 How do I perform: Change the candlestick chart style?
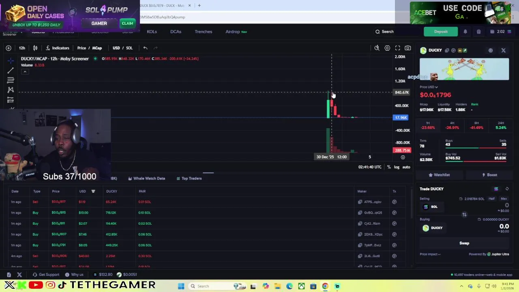point(35,48)
